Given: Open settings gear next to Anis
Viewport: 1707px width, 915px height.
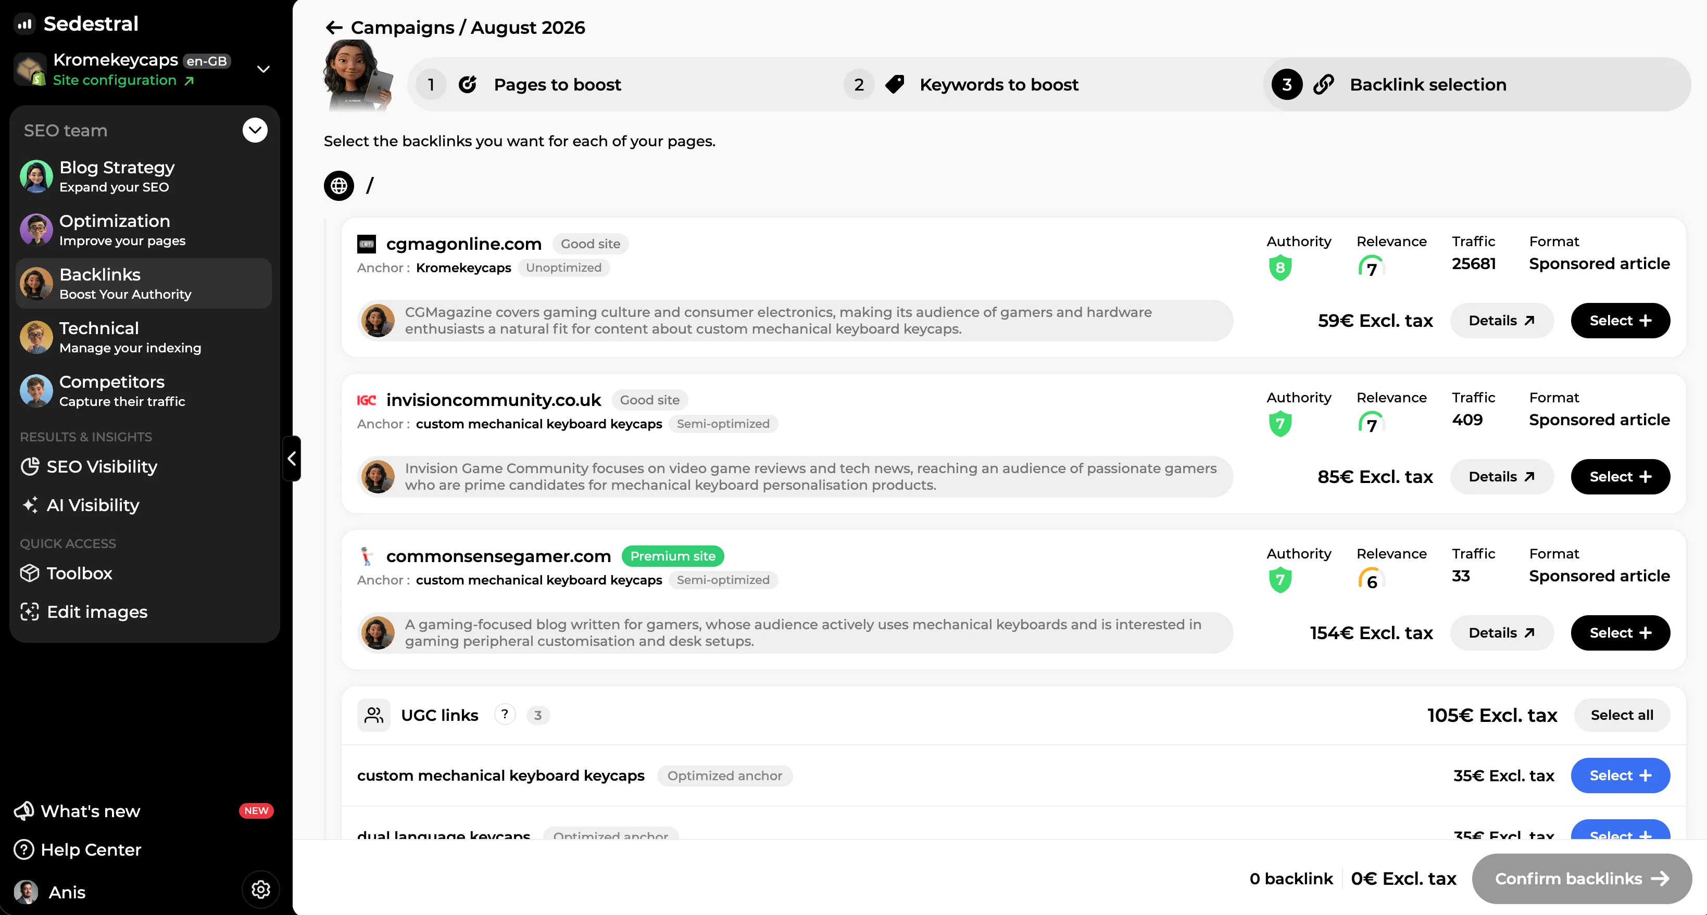Looking at the screenshot, I should [260, 890].
